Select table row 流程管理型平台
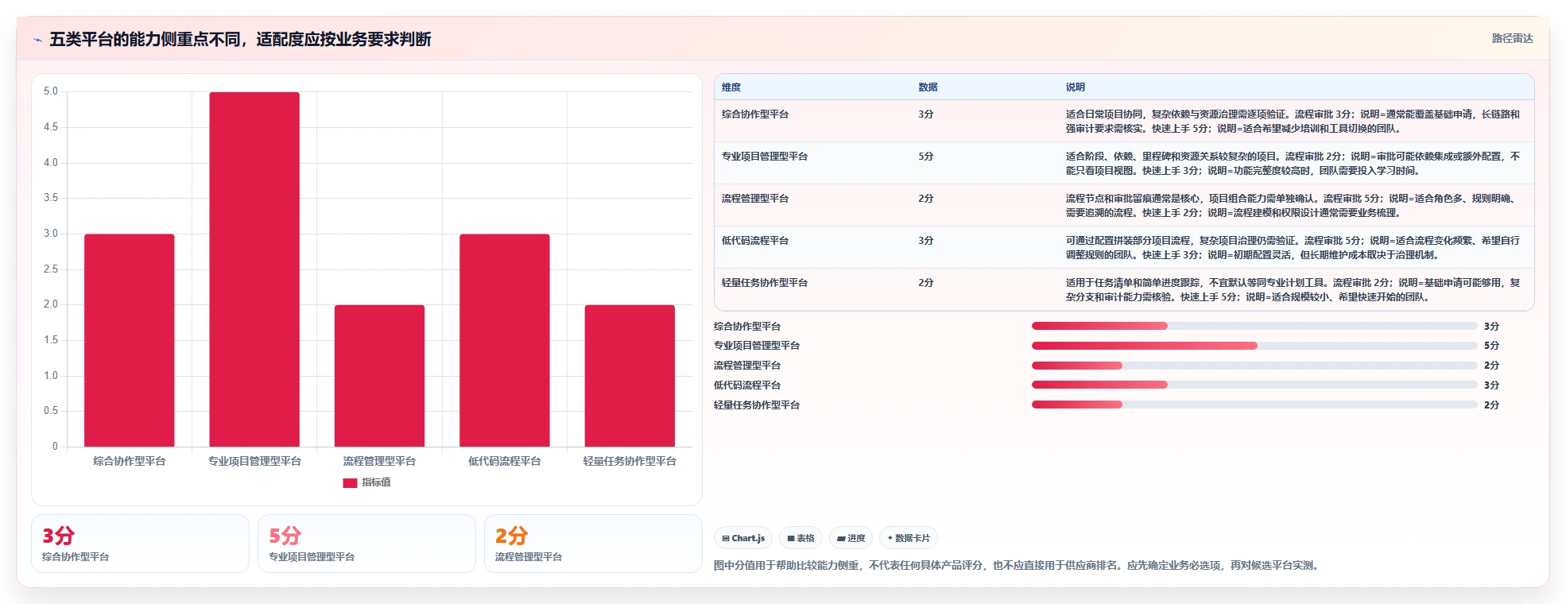 (1124, 205)
